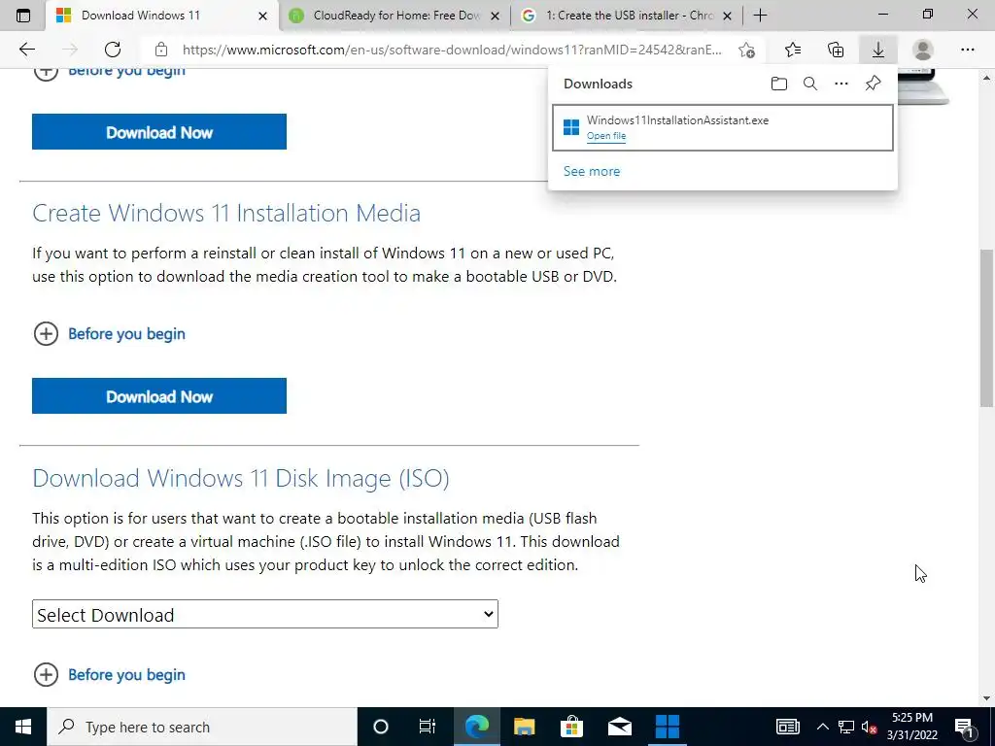
Task: Click the scrollbar up arrow
Action: coord(986,78)
